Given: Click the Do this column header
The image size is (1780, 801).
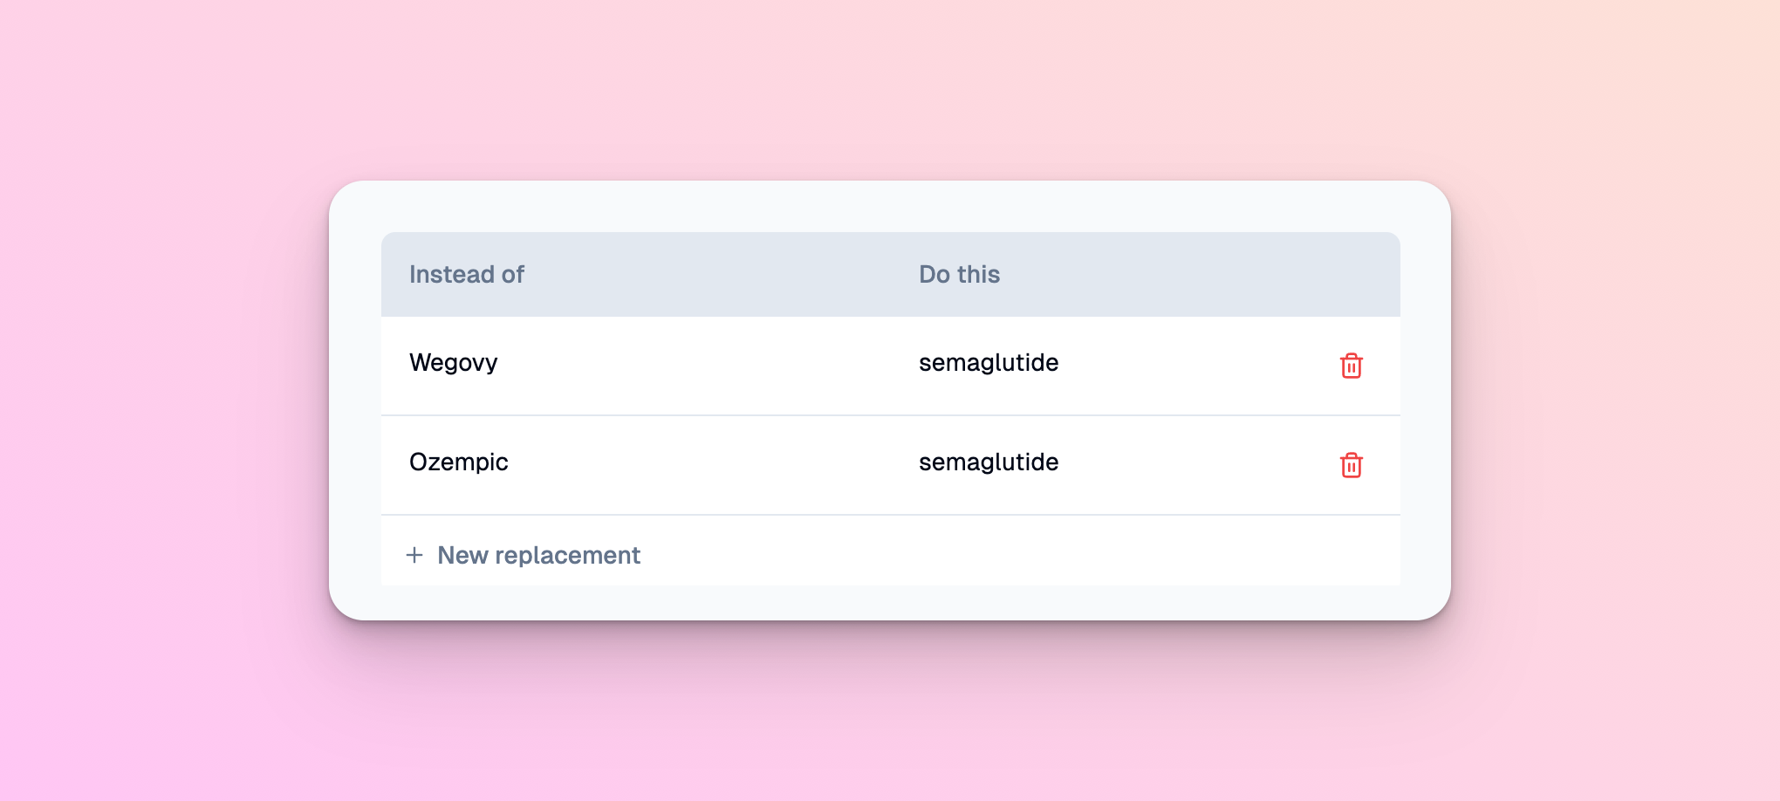Looking at the screenshot, I should 959,274.
